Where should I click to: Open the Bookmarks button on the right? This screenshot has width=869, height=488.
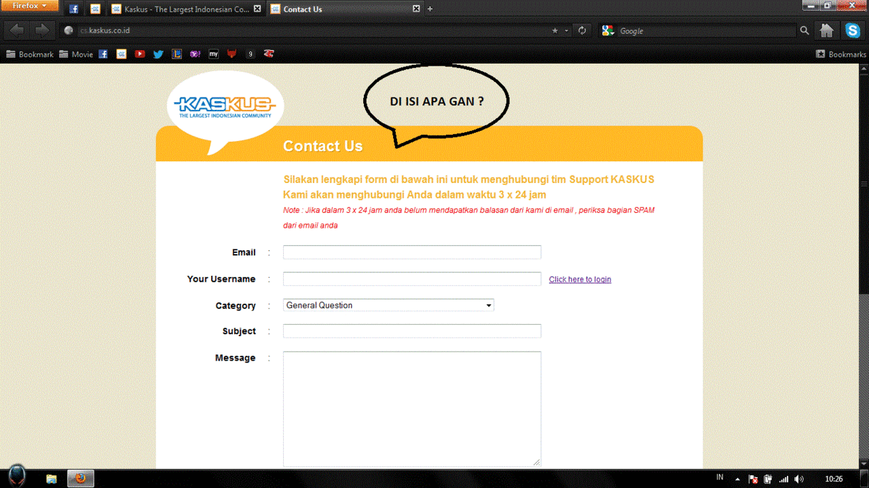[840, 54]
